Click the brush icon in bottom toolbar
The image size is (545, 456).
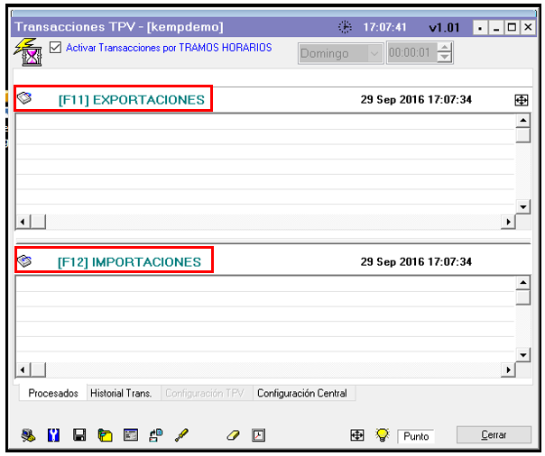point(181,435)
